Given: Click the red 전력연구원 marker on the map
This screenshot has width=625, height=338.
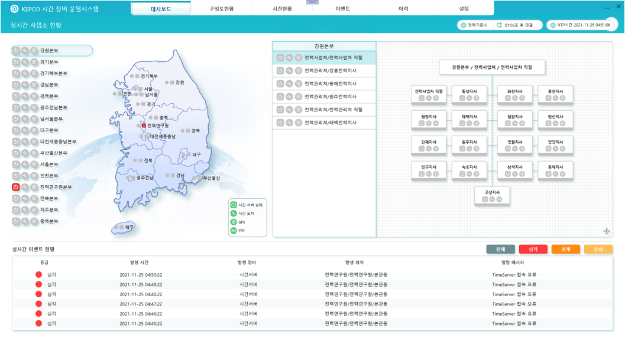Looking at the screenshot, I should pos(143,126).
